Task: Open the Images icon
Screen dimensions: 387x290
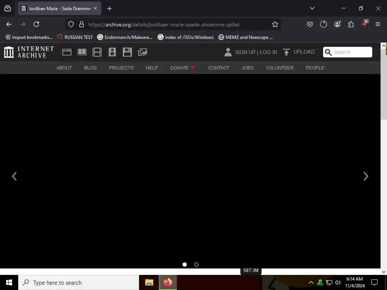Action: coord(142,52)
